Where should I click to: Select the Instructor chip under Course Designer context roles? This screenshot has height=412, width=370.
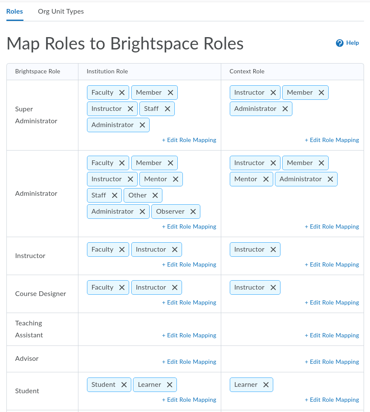249,287
